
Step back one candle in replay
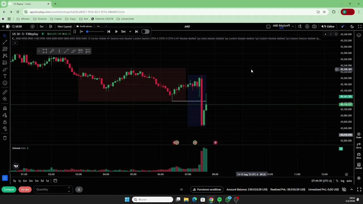109,31
